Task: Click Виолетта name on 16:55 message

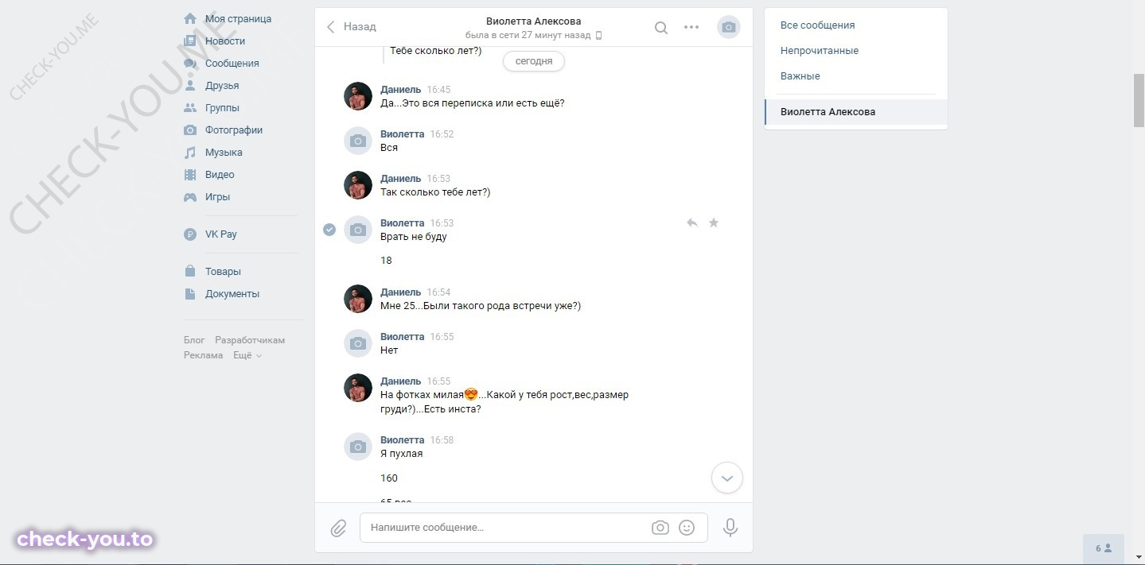Action: pyautogui.click(x=403, y=337)
